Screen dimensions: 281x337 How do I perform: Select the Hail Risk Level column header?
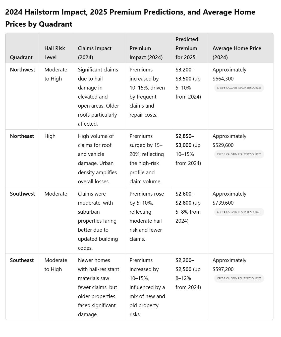click(55, 53)
